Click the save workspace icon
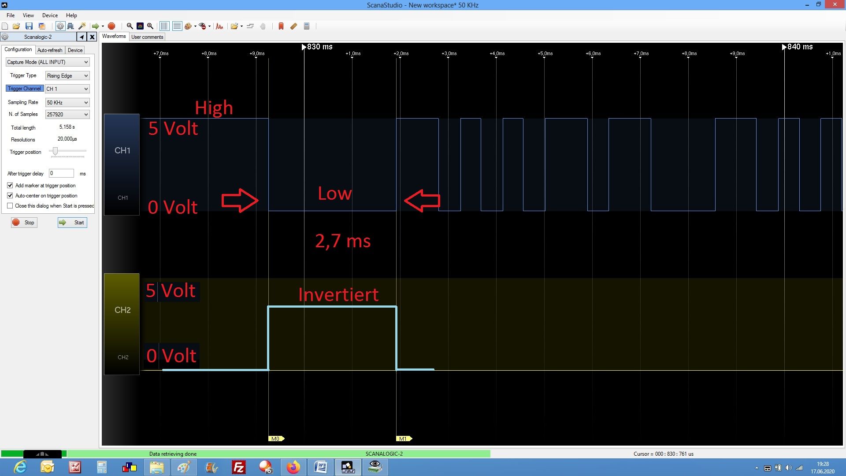 pos(30,26)
